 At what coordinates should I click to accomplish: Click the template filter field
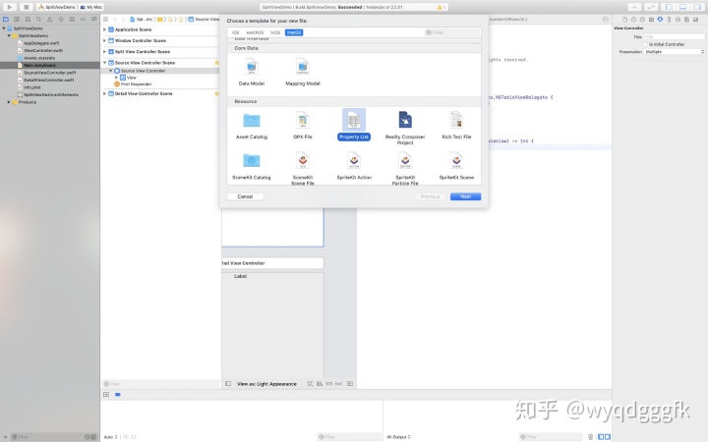452,32
